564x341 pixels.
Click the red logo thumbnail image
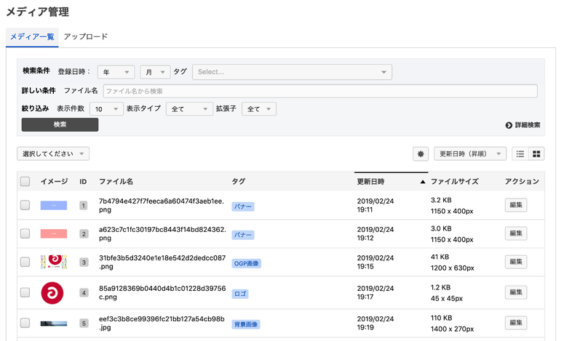[x=52, y=292]
